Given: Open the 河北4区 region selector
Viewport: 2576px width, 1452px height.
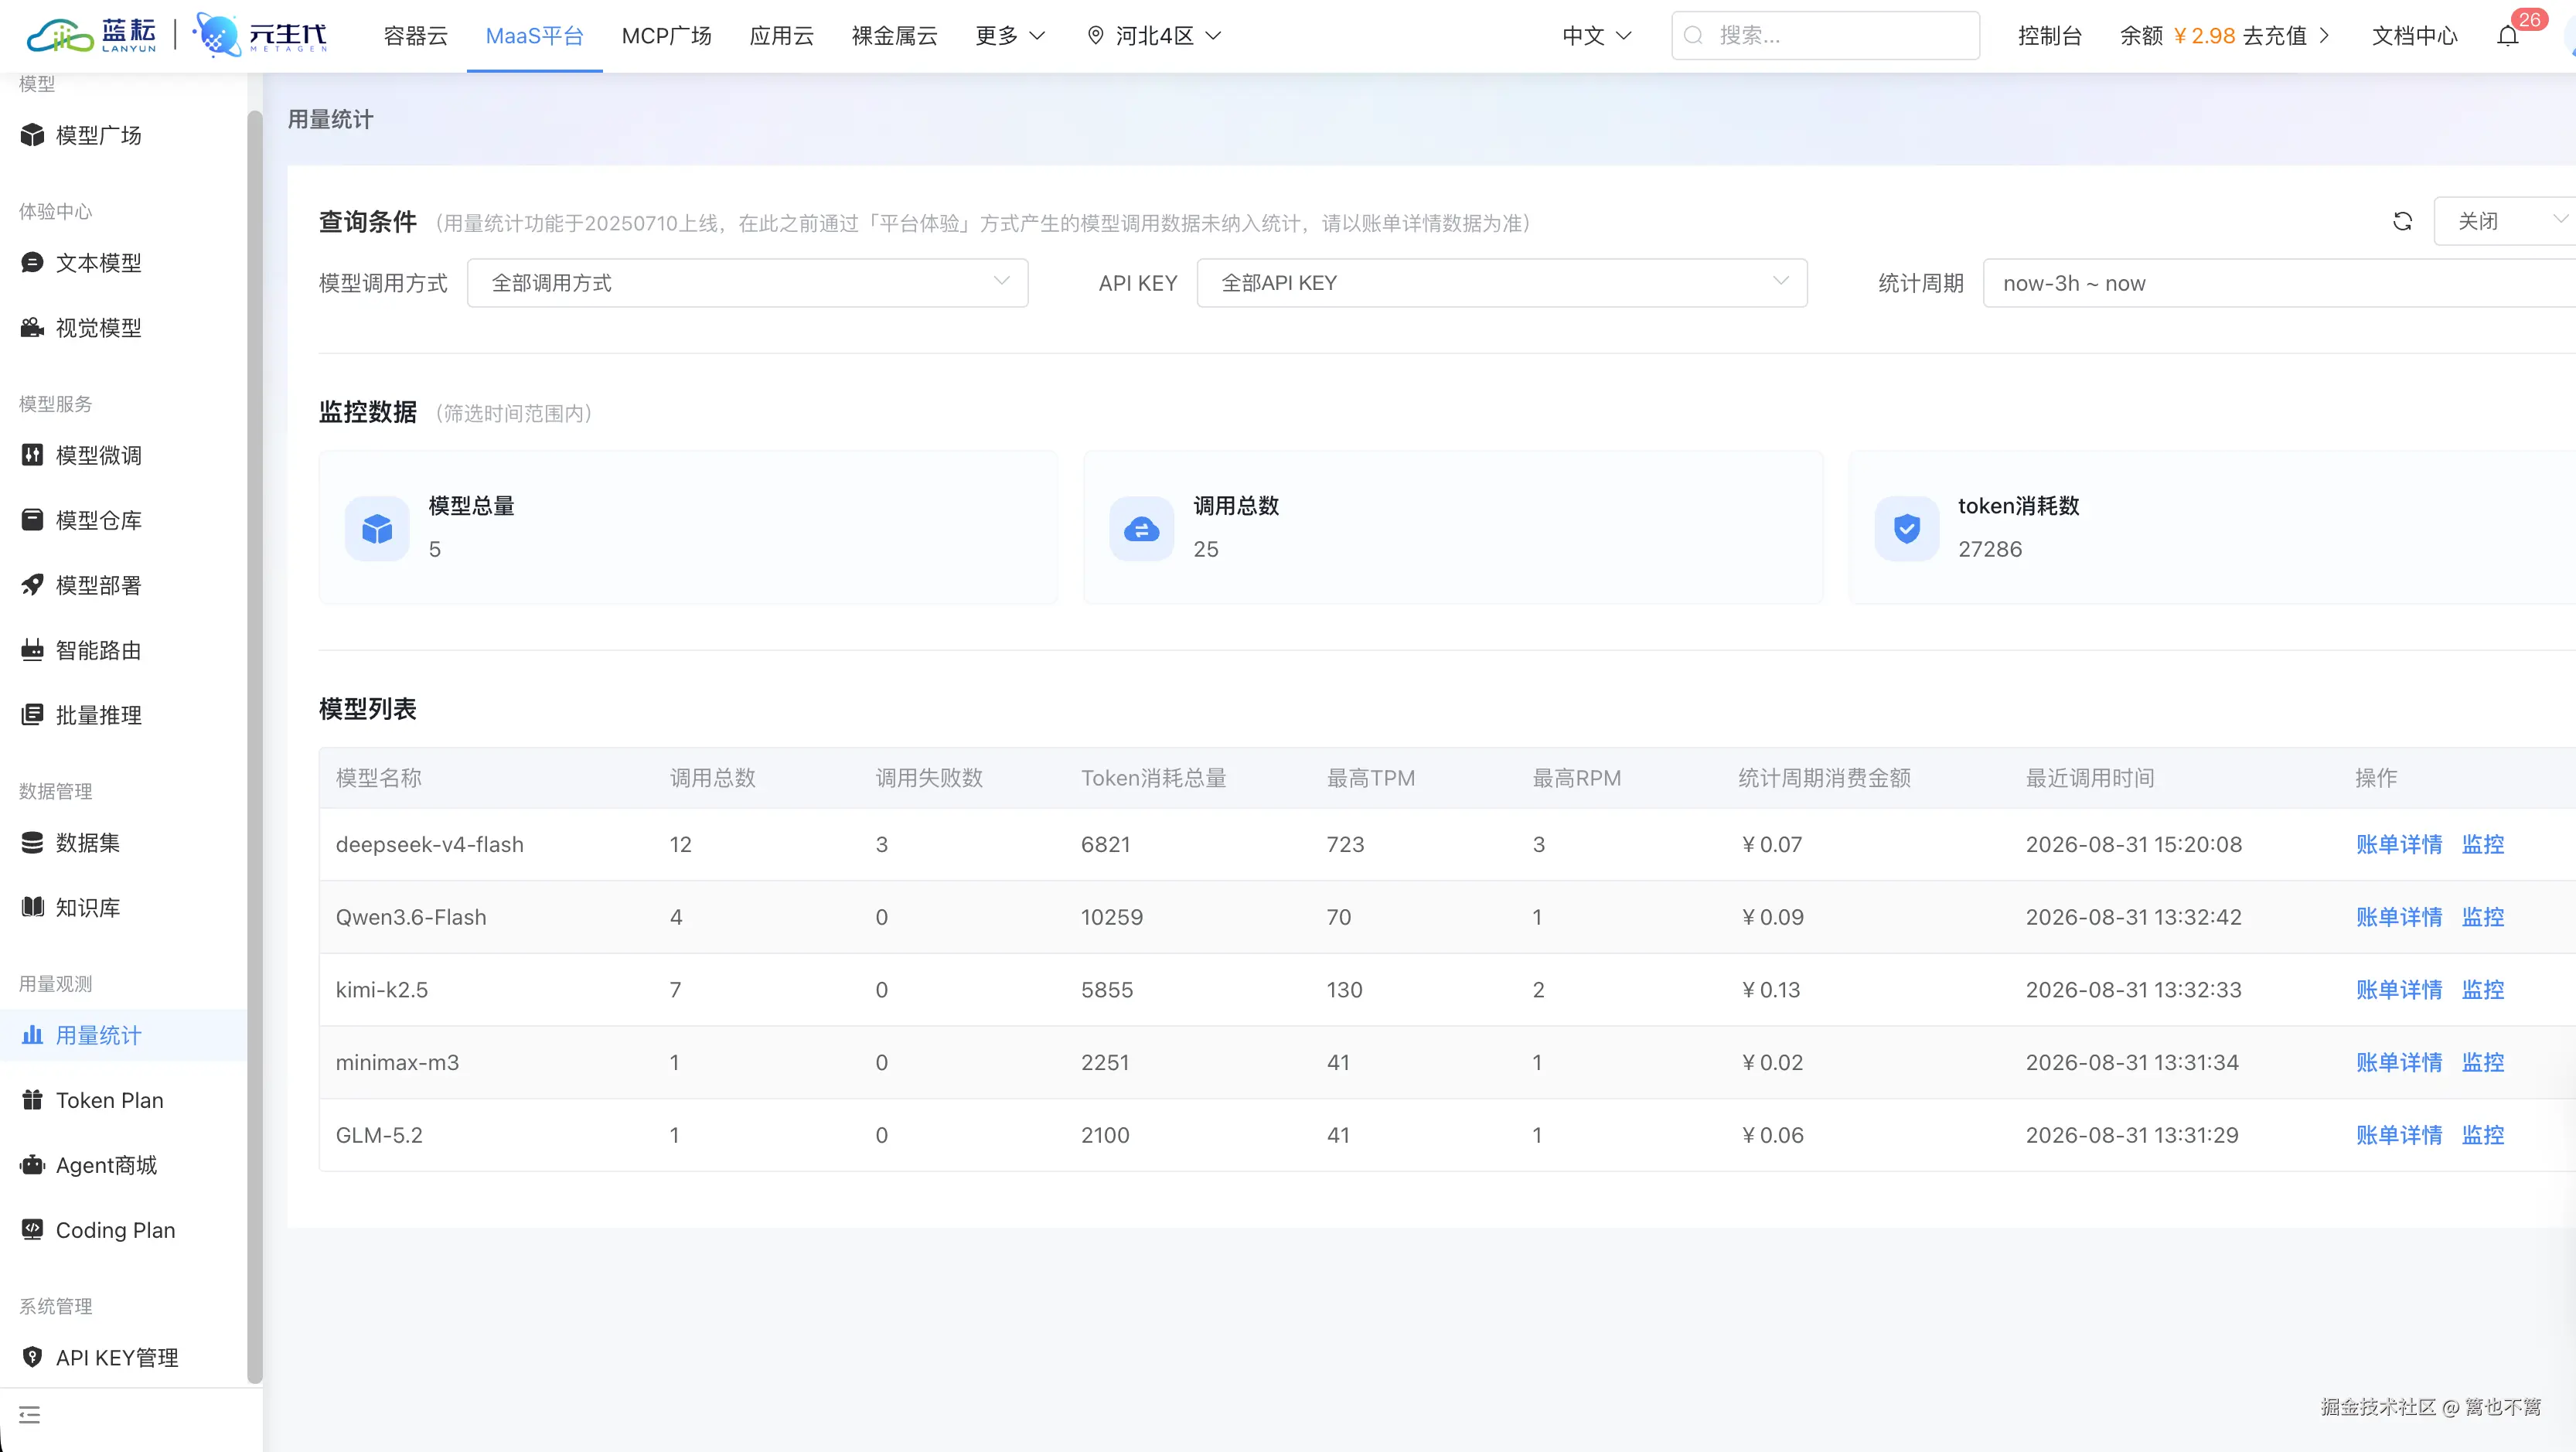Looking at the screenshot, I should tap(1155, 36).
